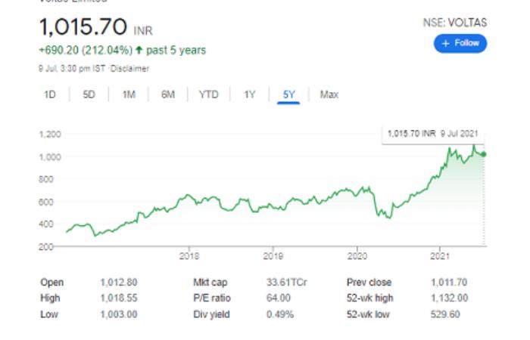Click the 2020 axis label

click(357, 256)
